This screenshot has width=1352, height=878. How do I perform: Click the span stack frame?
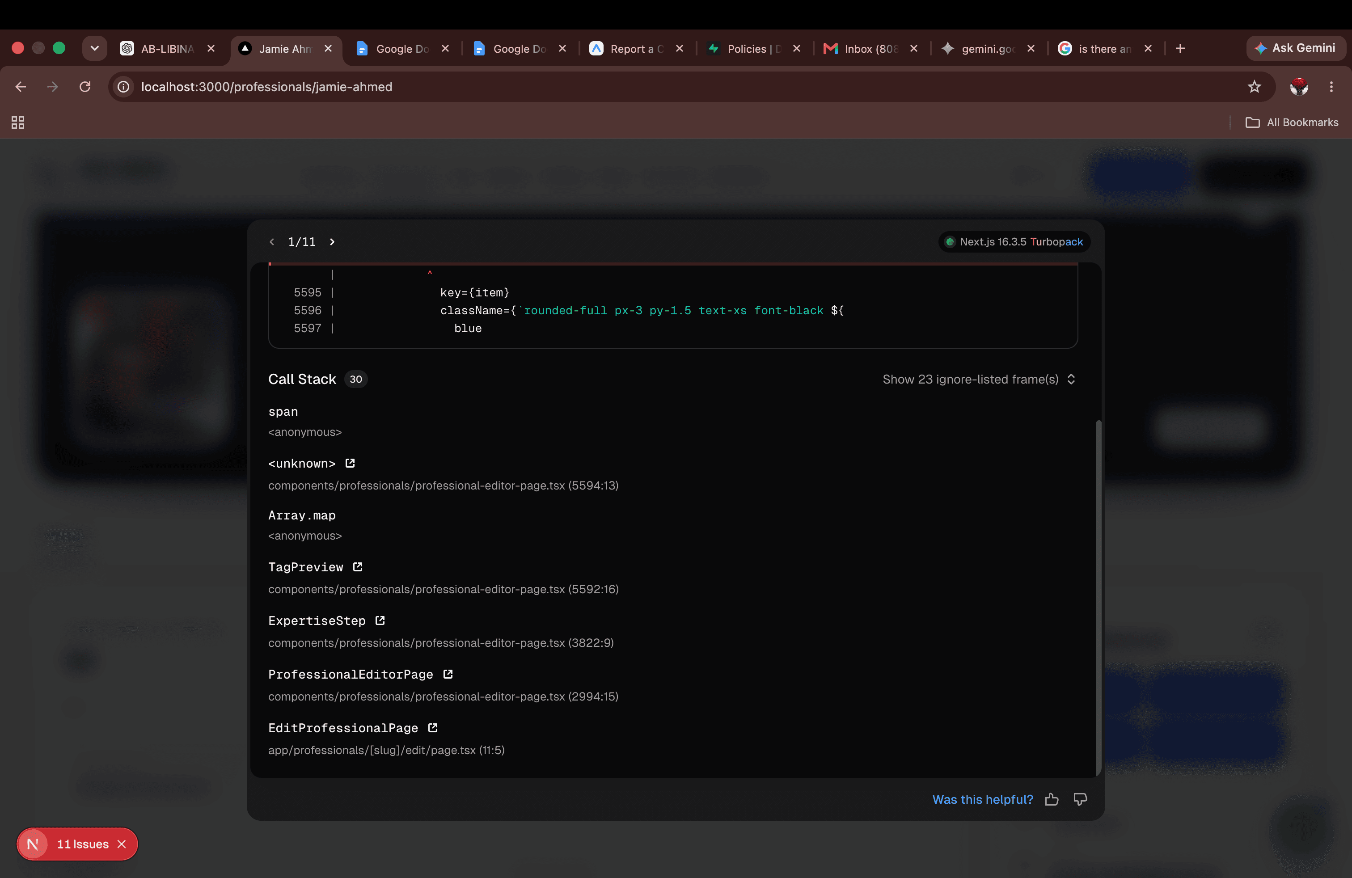(x=283, y=412)
